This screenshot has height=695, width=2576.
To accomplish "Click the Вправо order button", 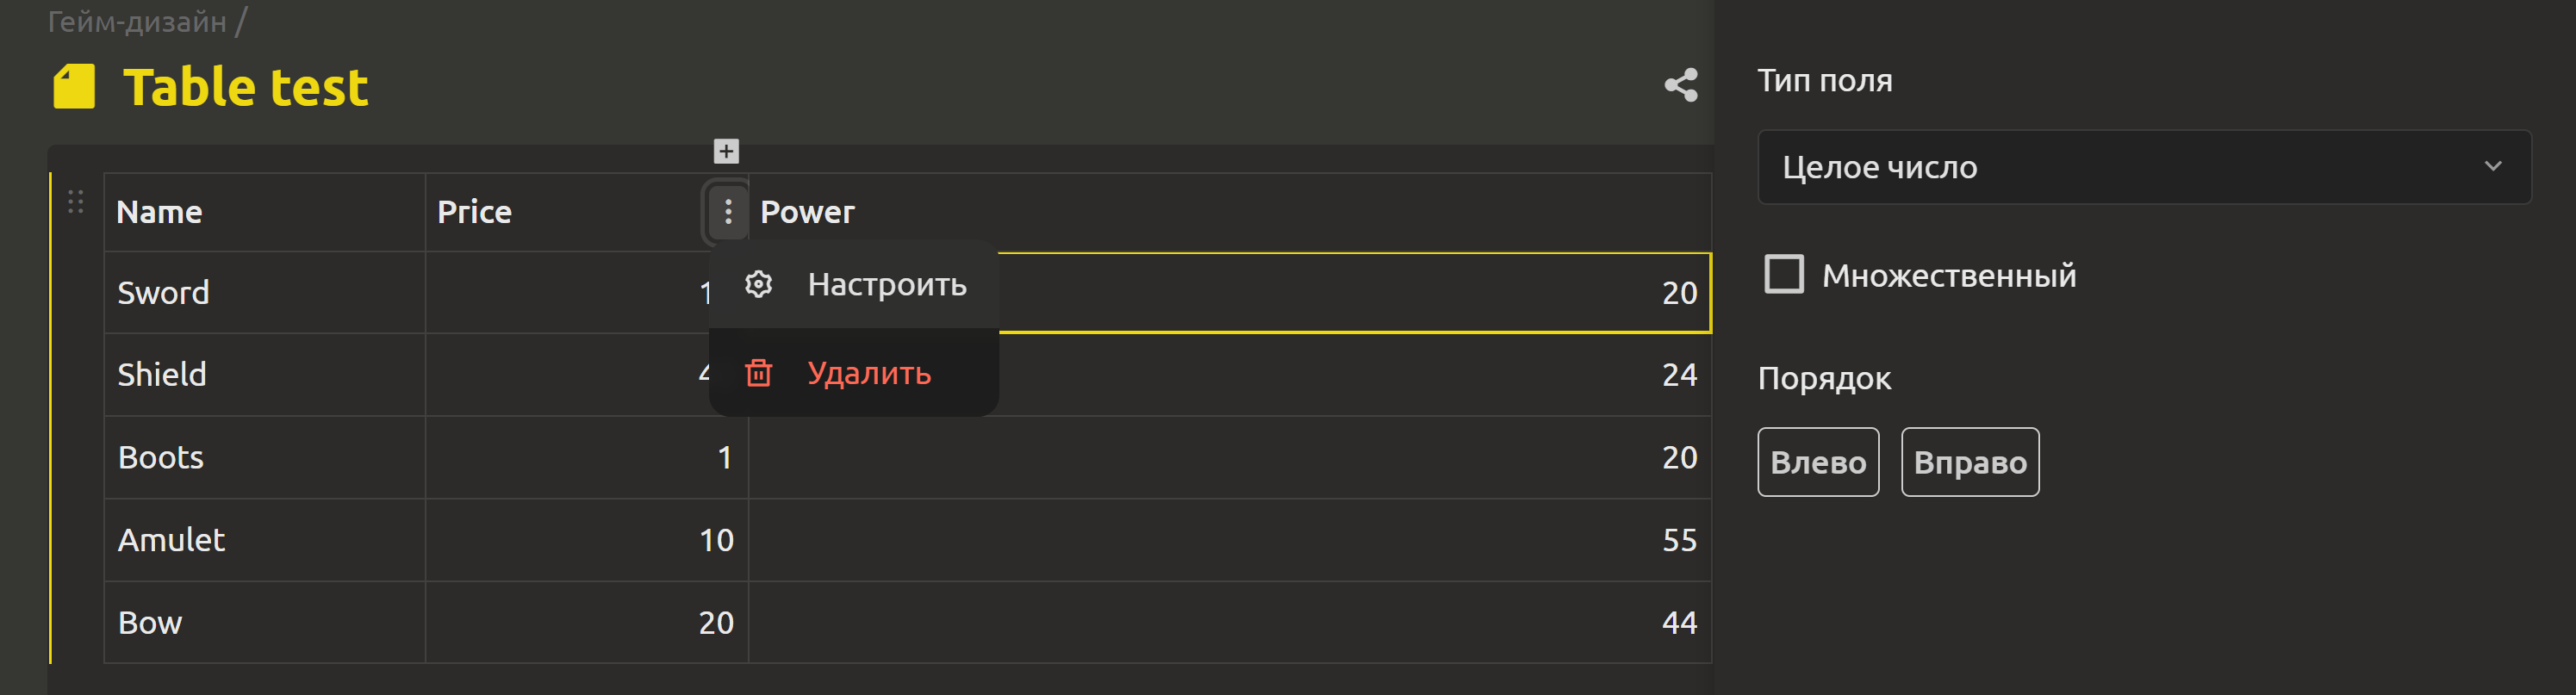I will [1970, 462].
